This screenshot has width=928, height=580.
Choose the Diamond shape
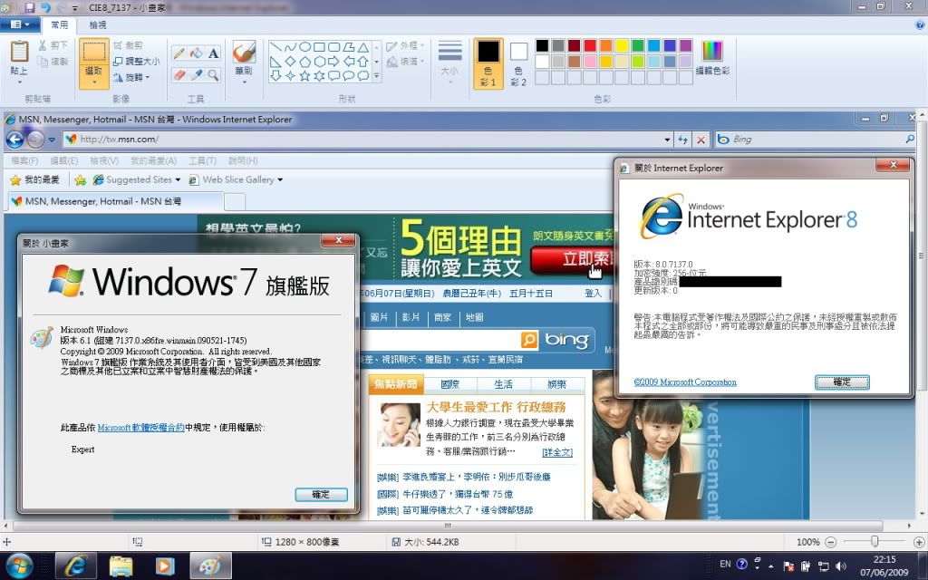click(x=290, y=61)
